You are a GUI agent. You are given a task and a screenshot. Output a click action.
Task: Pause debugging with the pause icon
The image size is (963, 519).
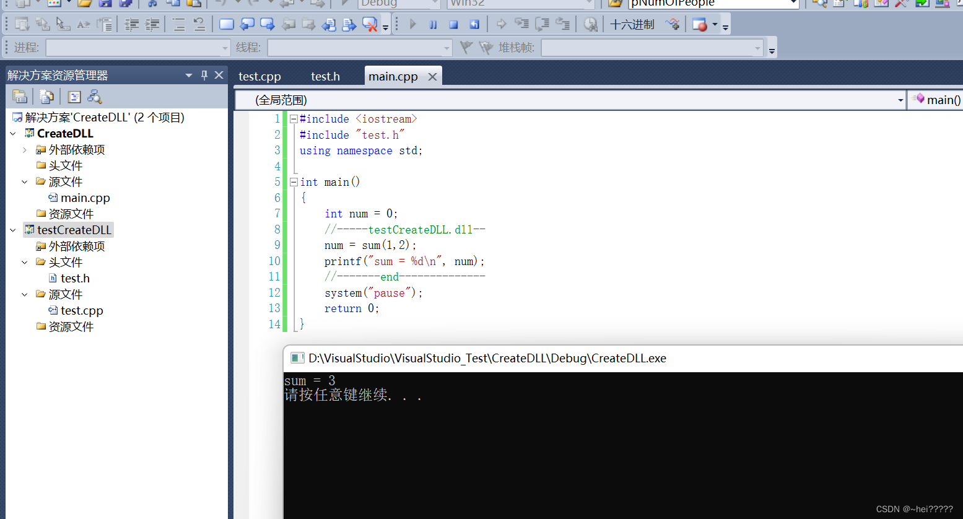click(x=432, y=24)
